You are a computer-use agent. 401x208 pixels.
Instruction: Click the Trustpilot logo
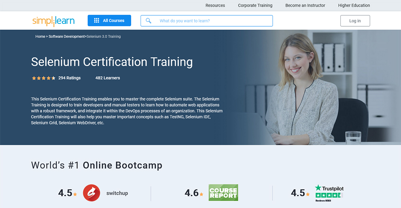329,188
